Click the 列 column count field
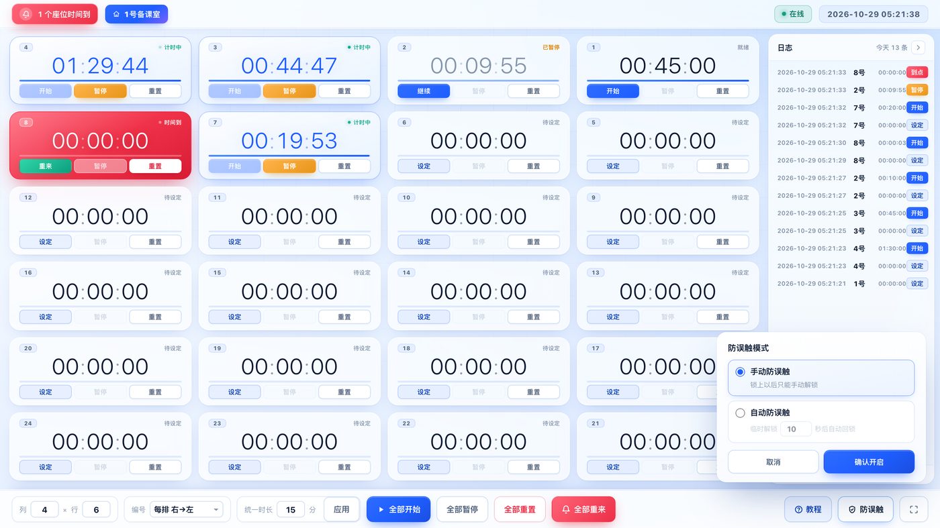940x528 pixels. [45, 510]
